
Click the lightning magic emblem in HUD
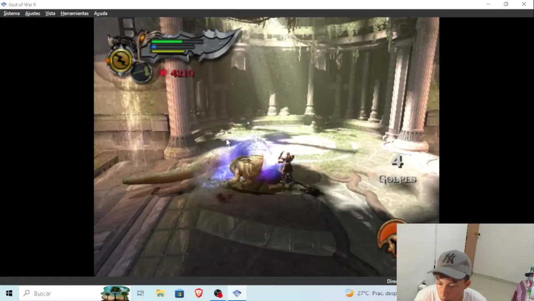coord(121,61)
